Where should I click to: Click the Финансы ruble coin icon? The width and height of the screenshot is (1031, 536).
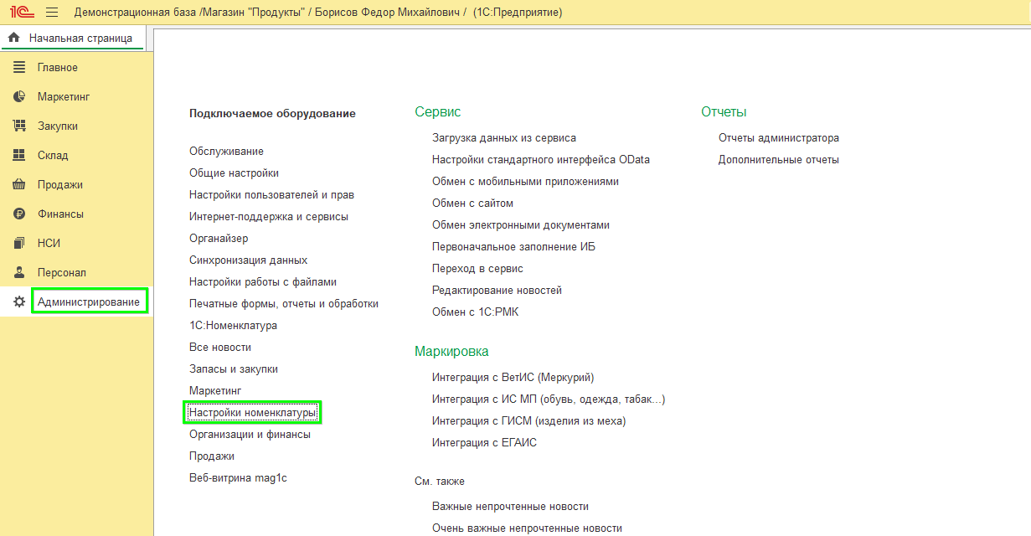(x=19, y=214)
